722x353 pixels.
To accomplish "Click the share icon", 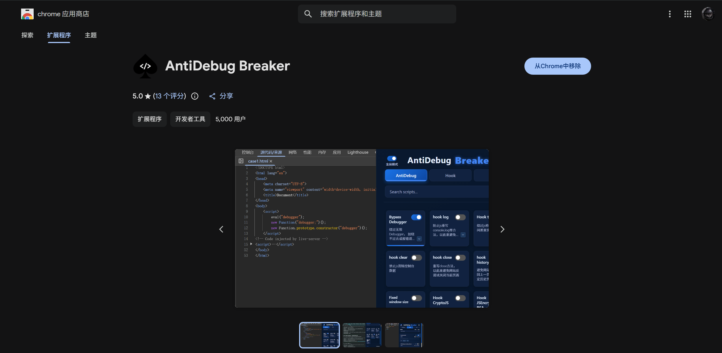I will click(212, 96).
